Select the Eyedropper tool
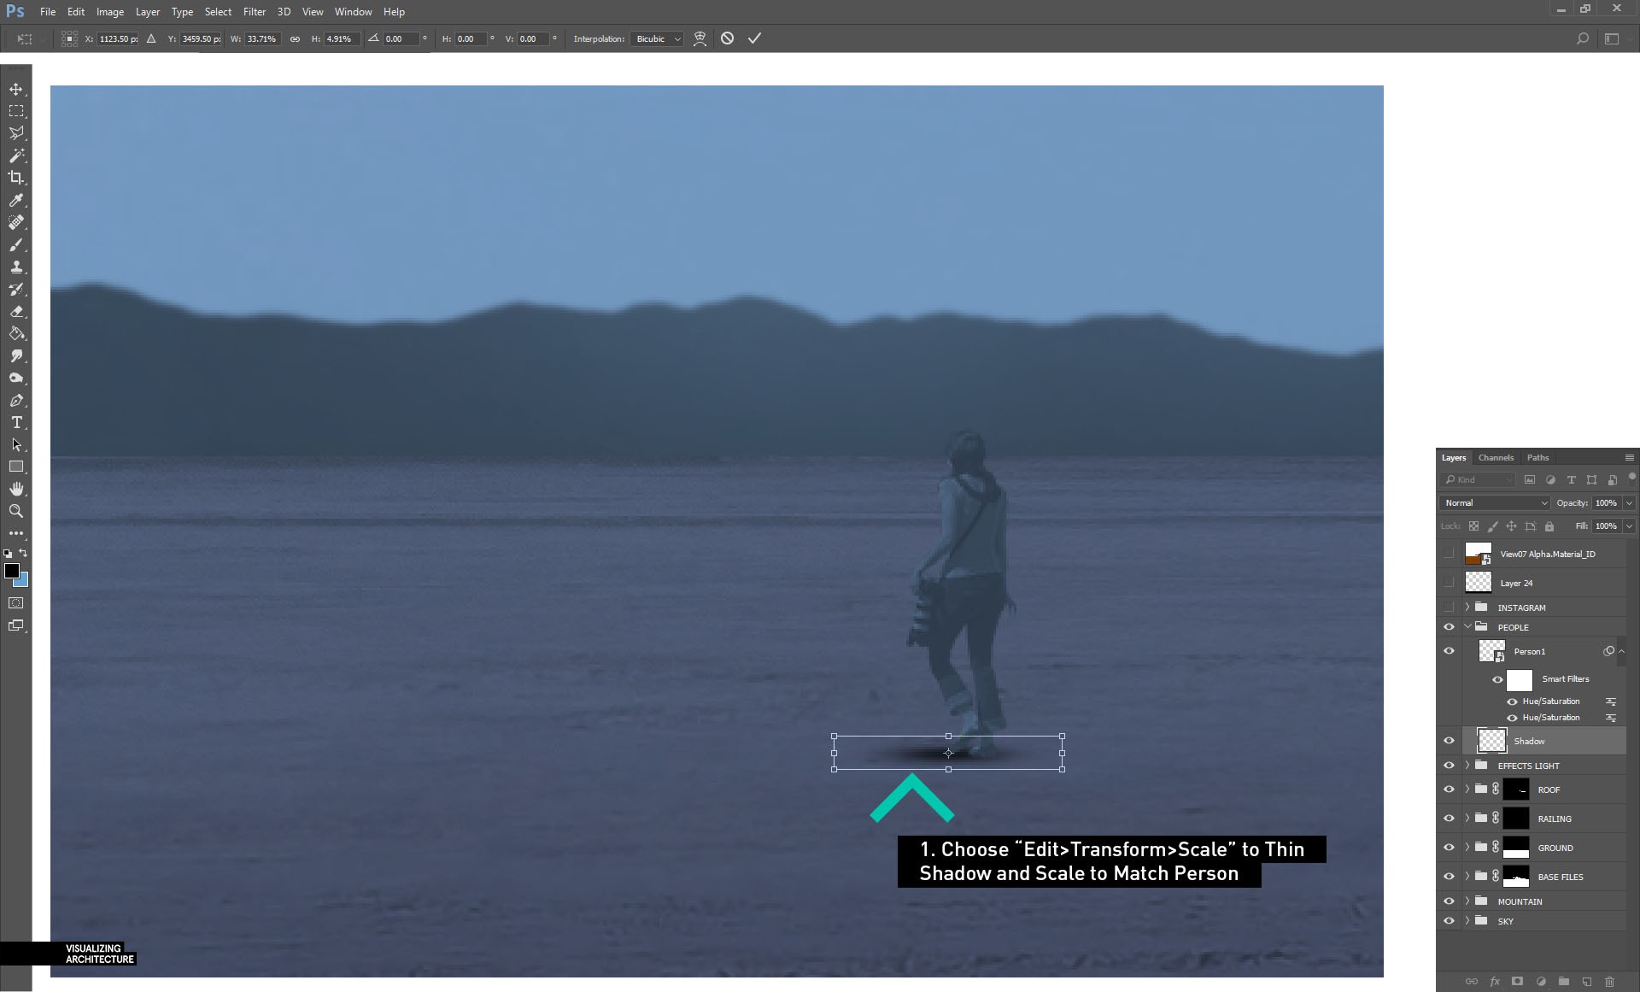The height and width of the screenshot is (992, 1640). click(16, 200)
